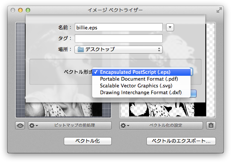The height and width of the screenshot is (162, 231).
Task: Choose Drawing Interchange Format (.dxf)
Action: click(x=141, y=92)
